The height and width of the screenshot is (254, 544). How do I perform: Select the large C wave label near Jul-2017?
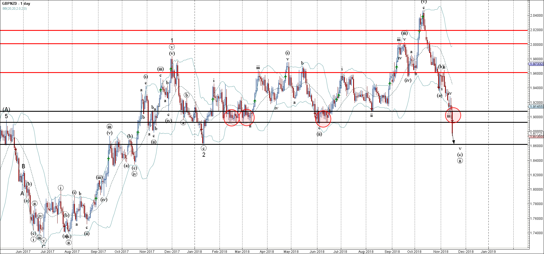coord(43,246)
